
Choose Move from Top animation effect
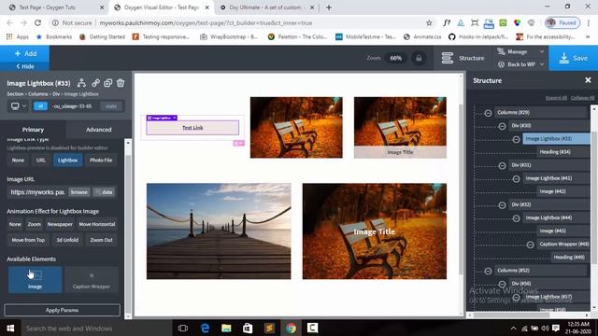click(x=28, y=240)
